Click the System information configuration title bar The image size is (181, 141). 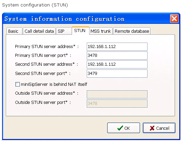click(86, 19)
